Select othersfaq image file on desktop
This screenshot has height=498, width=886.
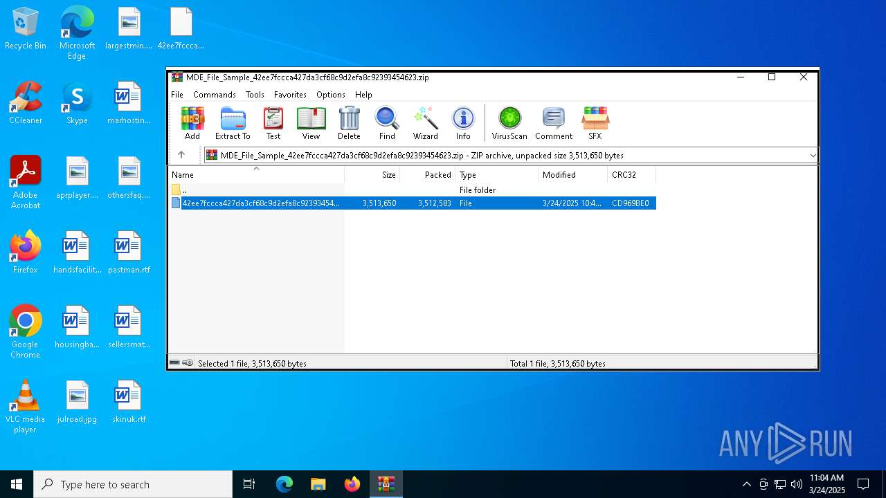point(129,178)
